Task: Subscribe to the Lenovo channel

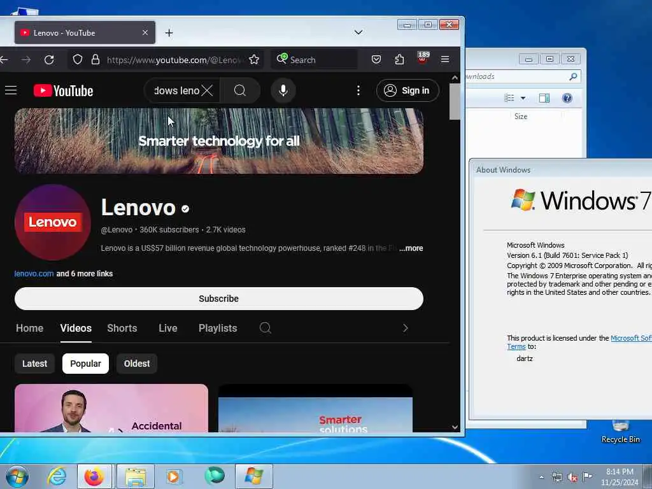Action: pyautogui.click(x=219, y=299)
